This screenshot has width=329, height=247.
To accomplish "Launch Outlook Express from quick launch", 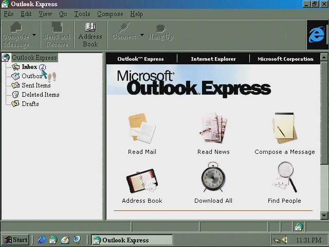I will point(53,240).
